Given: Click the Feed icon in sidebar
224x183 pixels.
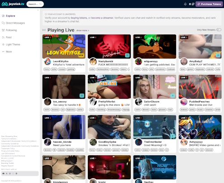Looking at the screenshot, I should [x=3, y=37].
